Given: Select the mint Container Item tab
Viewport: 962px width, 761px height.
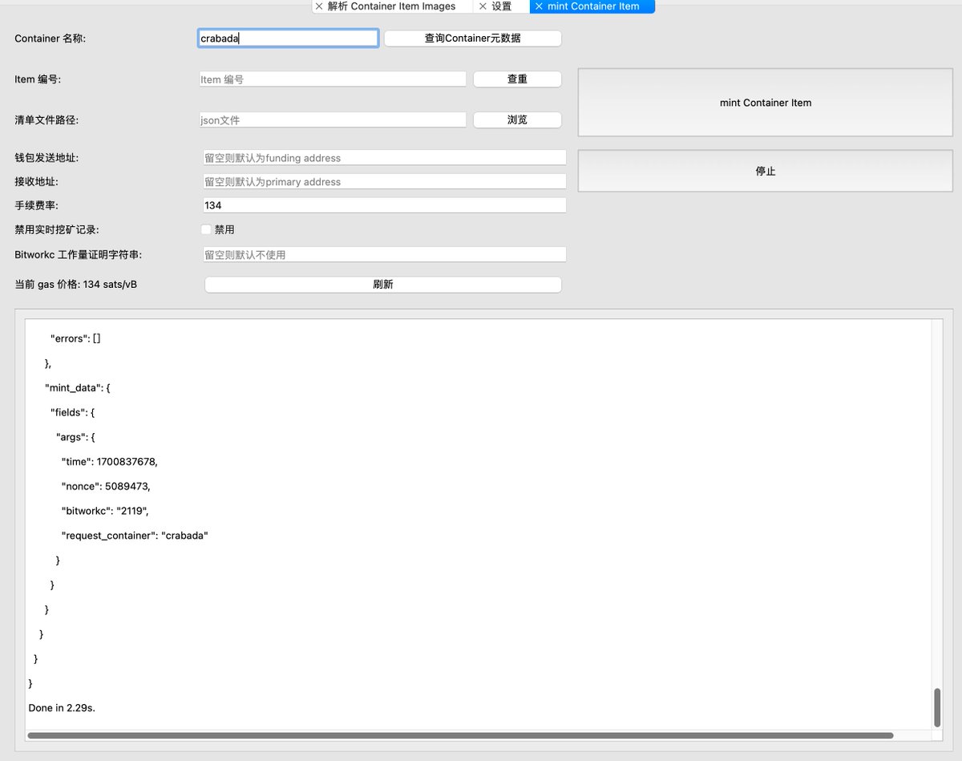Looking at the screenshot, I should click(593, 6).
